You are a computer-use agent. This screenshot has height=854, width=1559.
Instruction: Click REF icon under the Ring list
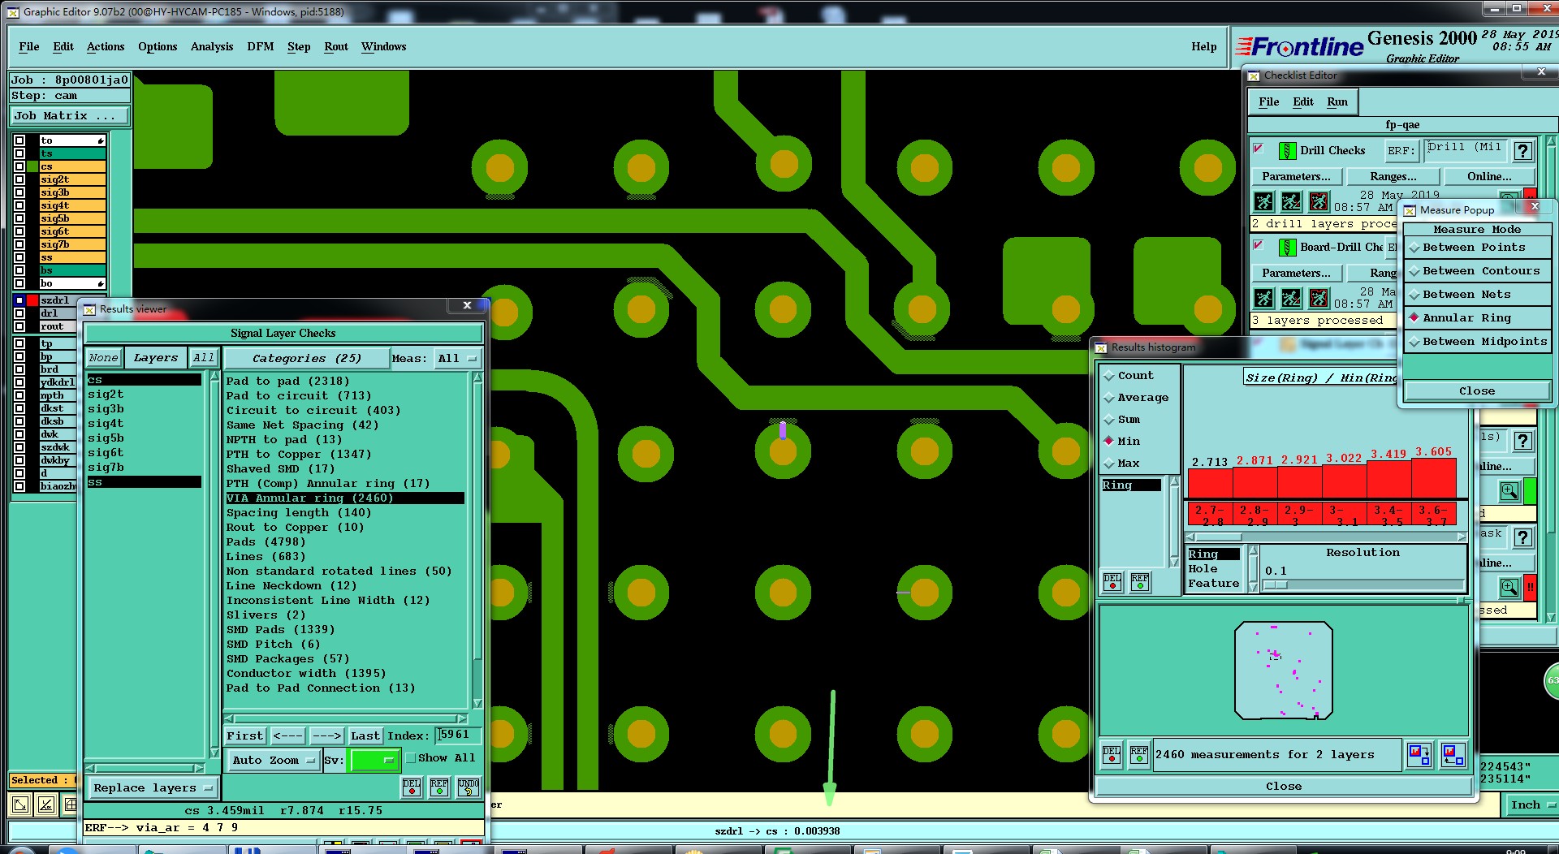(1140, 581)
